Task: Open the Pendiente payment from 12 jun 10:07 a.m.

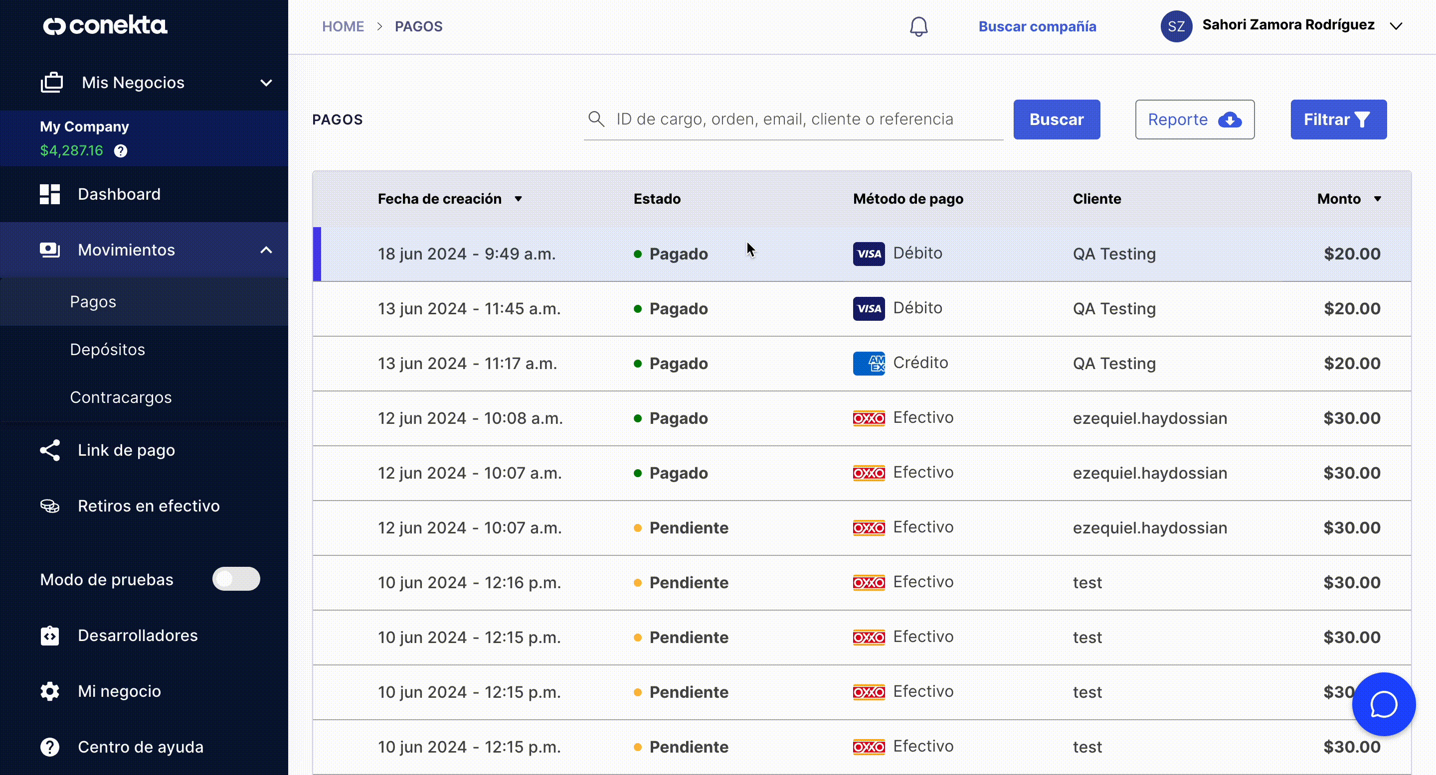Action: point(862,528)
